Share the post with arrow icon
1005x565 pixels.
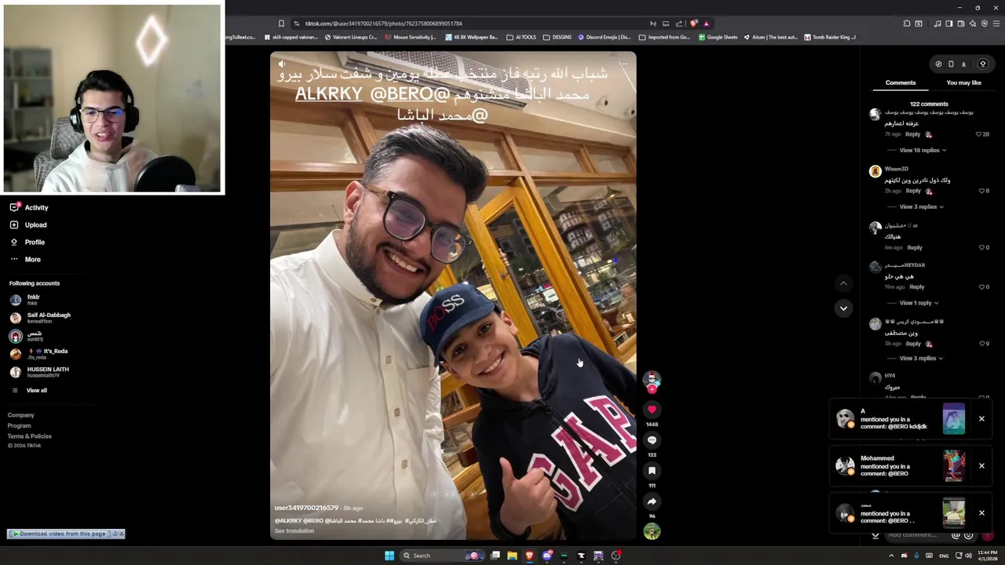click(x=652, y=501)
